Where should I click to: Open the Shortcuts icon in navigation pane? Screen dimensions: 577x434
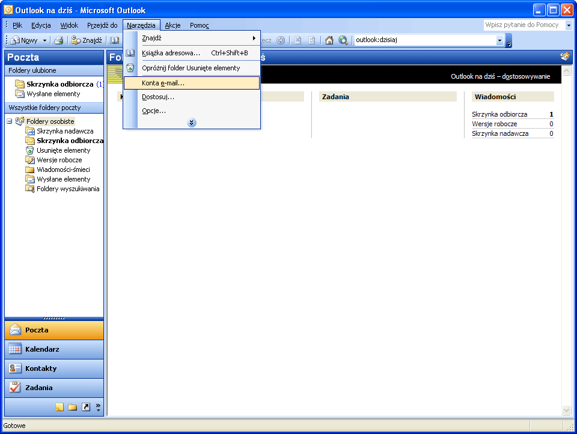86,407
